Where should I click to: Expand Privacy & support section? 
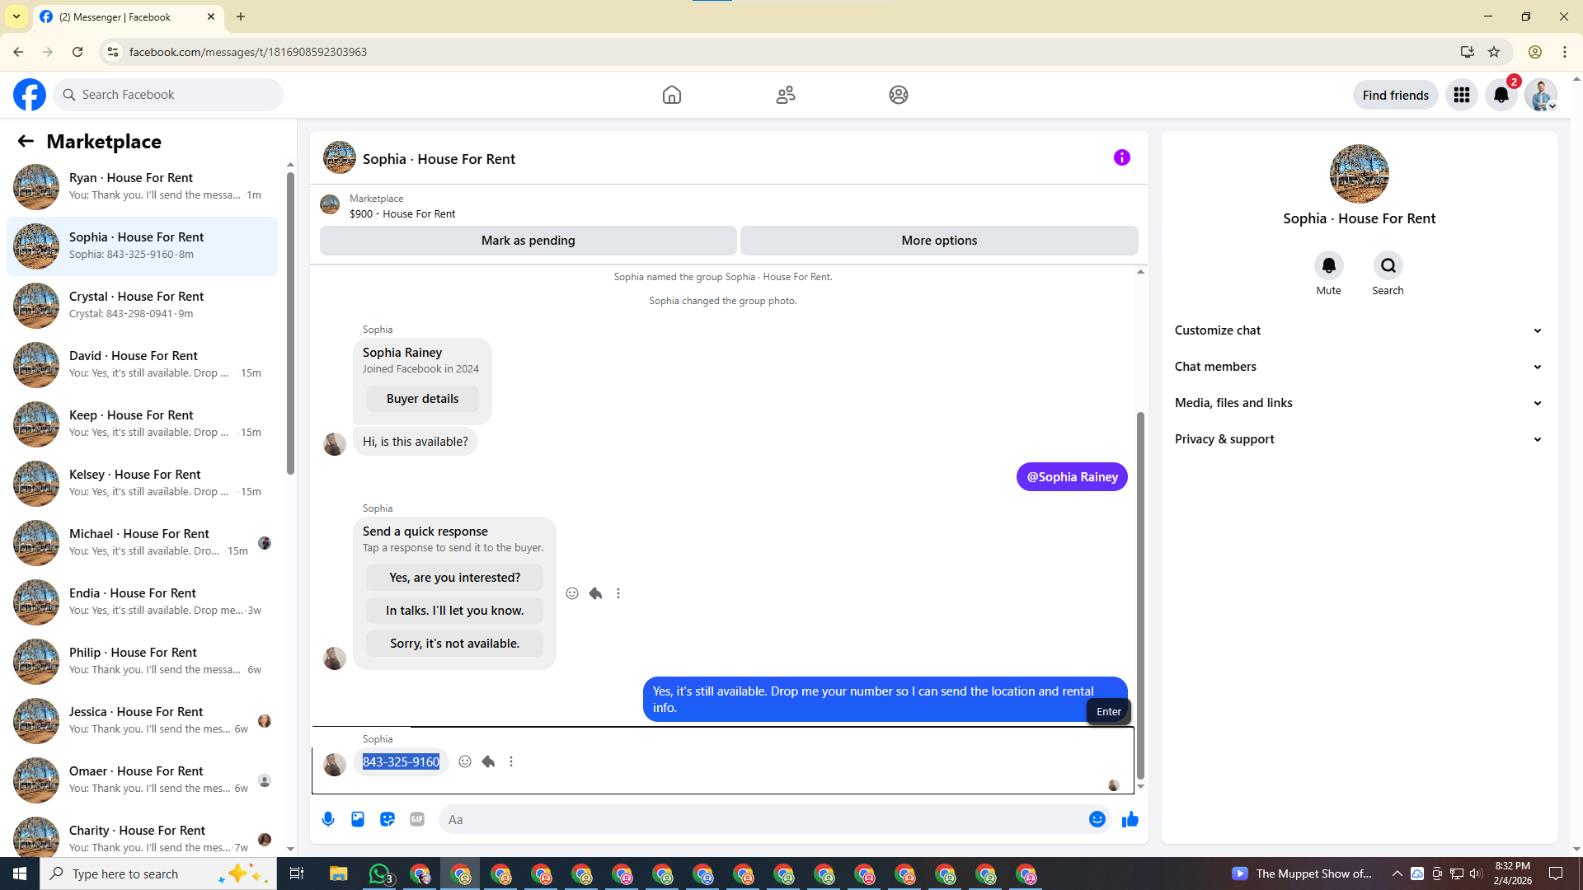(x=1359, y=439)
